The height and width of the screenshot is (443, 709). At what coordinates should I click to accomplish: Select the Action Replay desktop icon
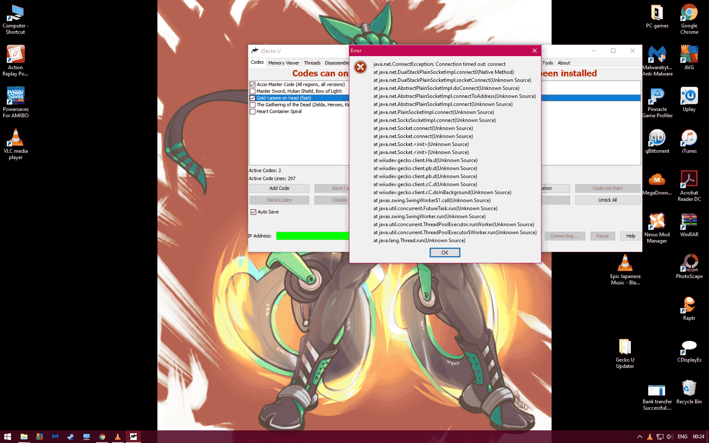click(x=16, y=61)
